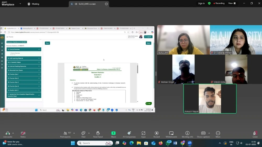Start video using the camera icon

[23, 133]
